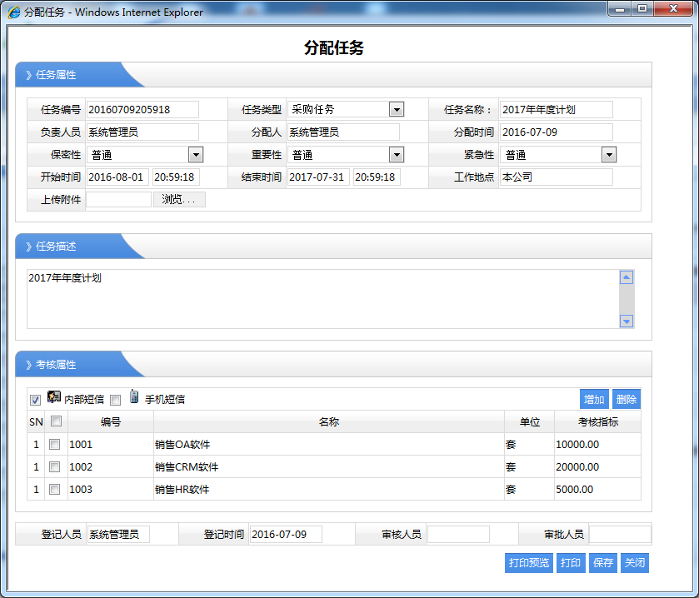Enable the 手机短信 checkbox
Viewport: 699px width, 598px height.
tap(116, 400)
